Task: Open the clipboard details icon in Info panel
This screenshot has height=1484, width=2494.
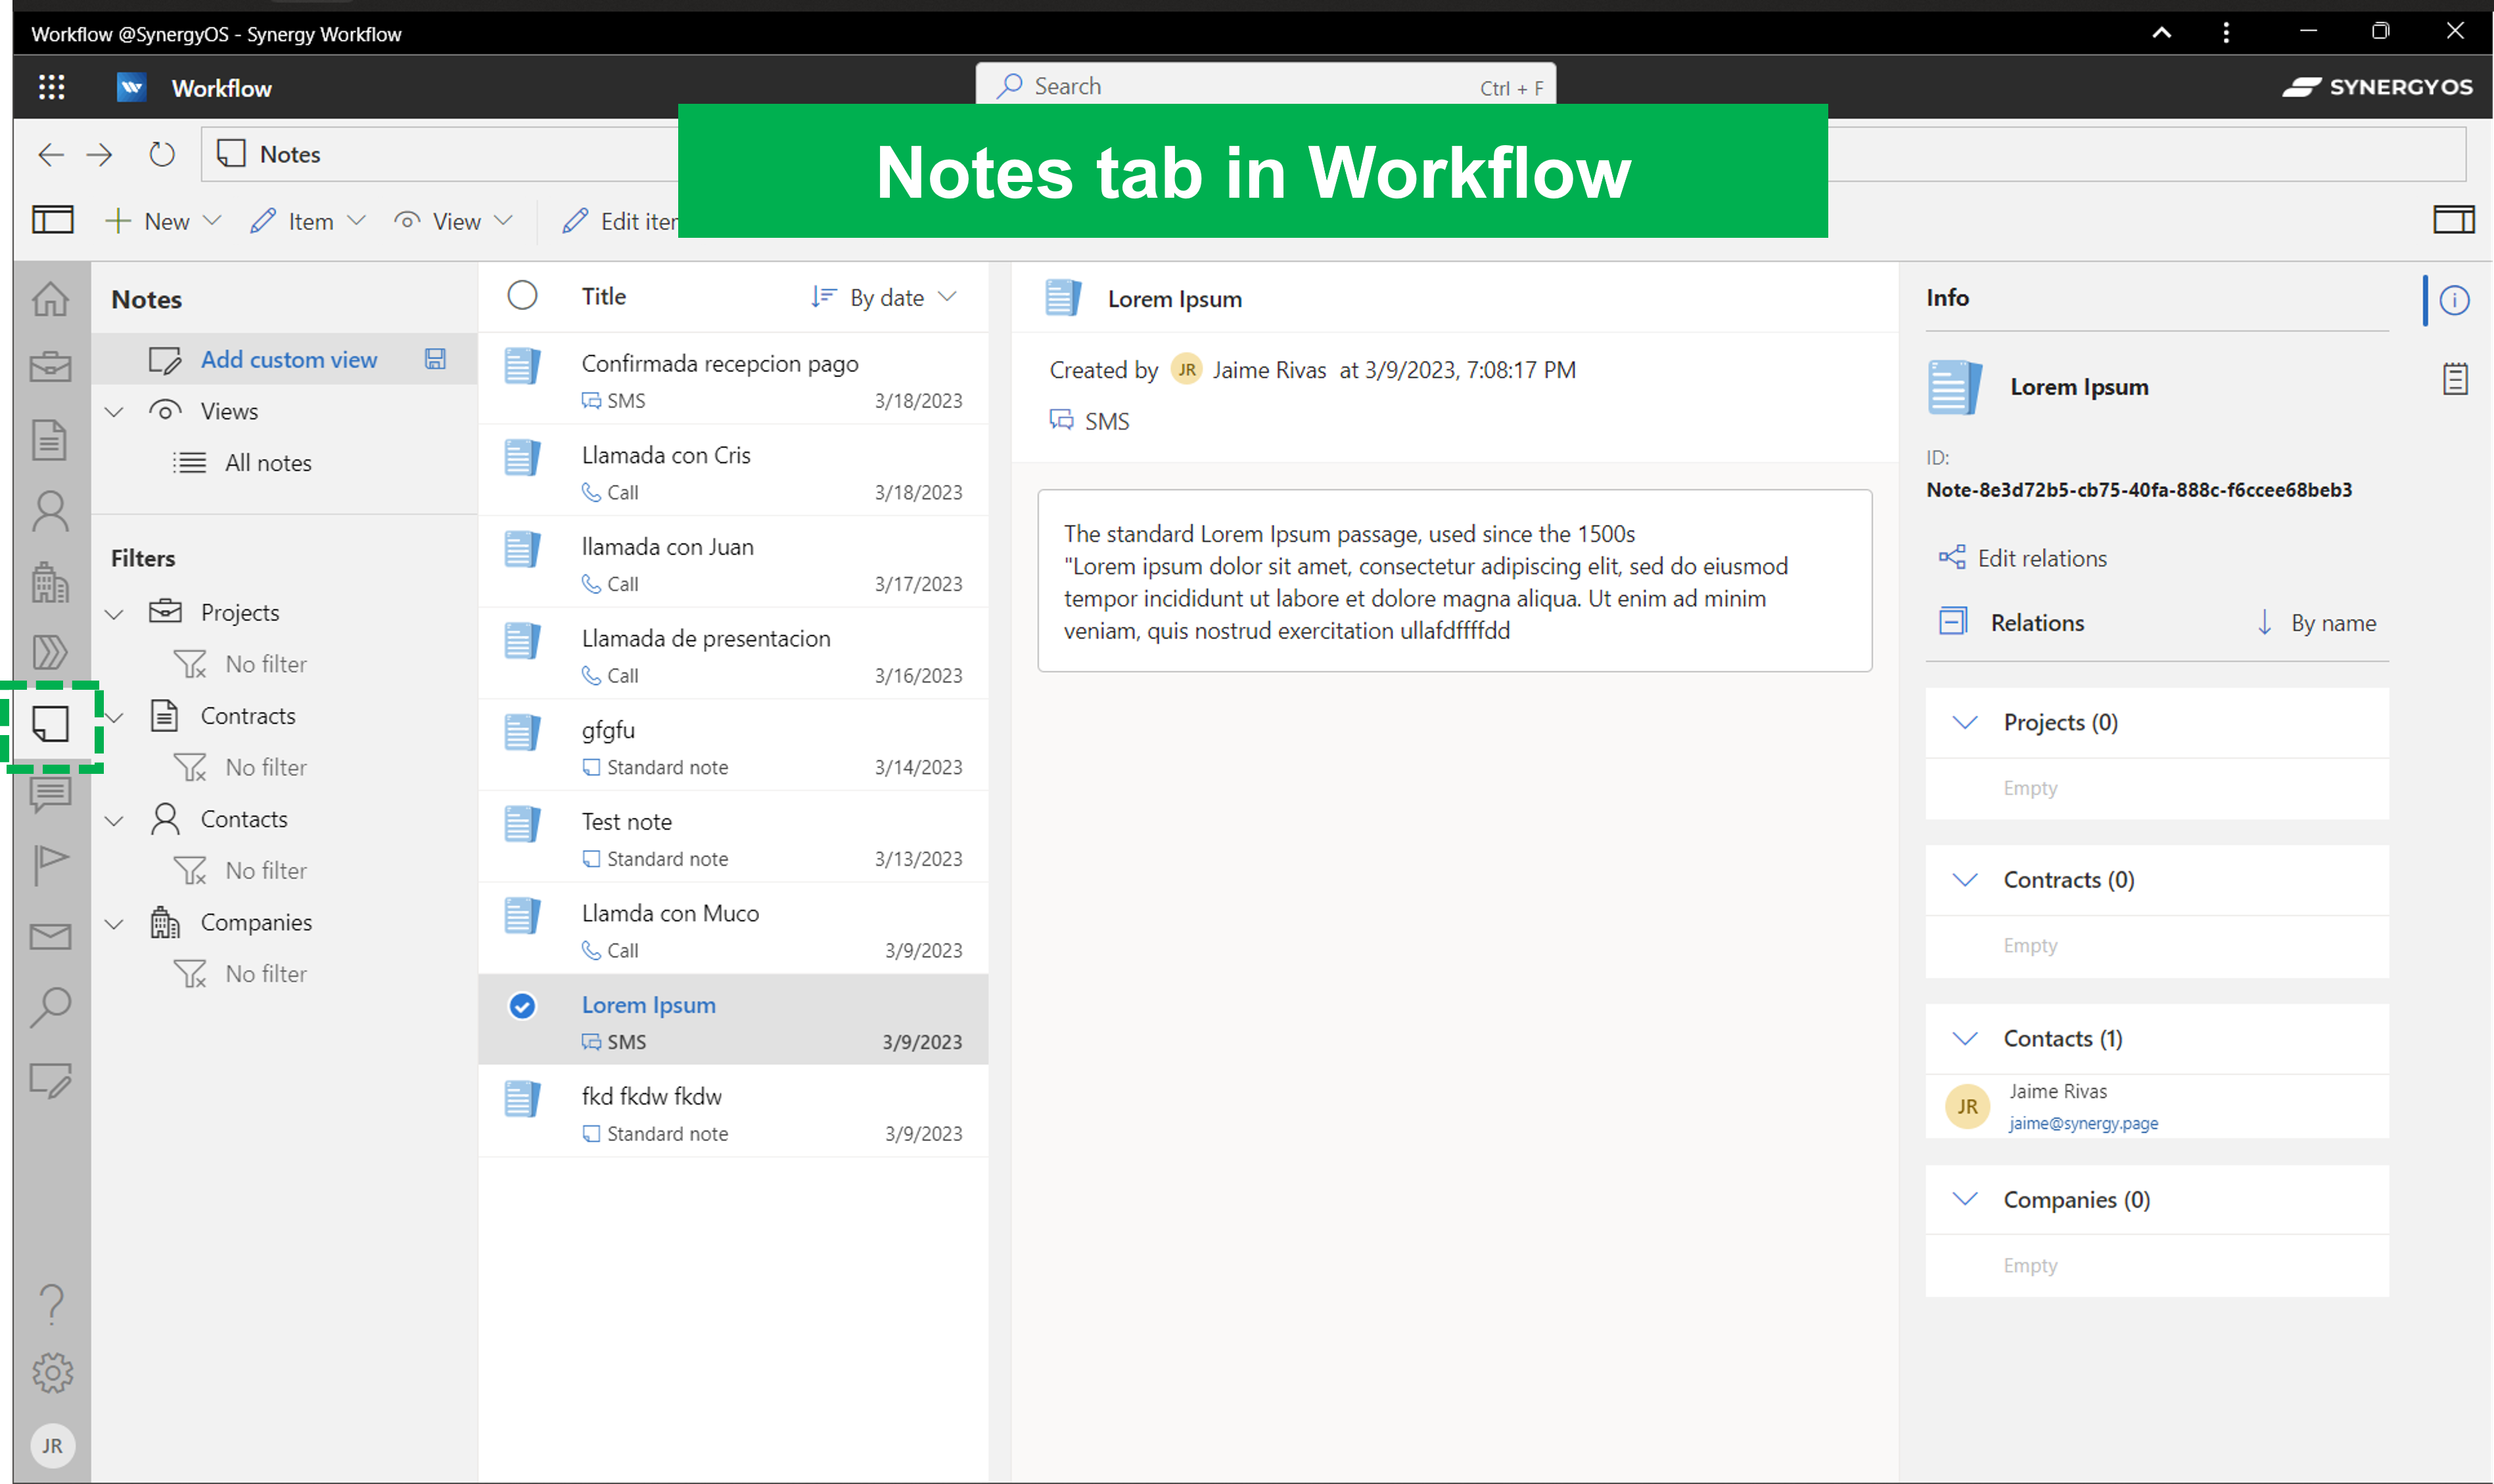Action: tap(2455, 378)
